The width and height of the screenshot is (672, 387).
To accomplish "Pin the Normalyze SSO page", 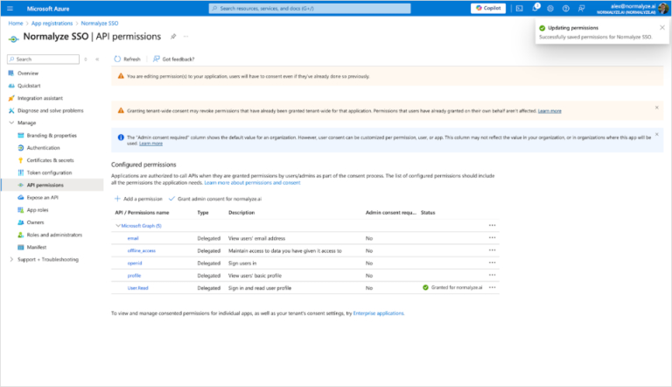I will point(173,37).
